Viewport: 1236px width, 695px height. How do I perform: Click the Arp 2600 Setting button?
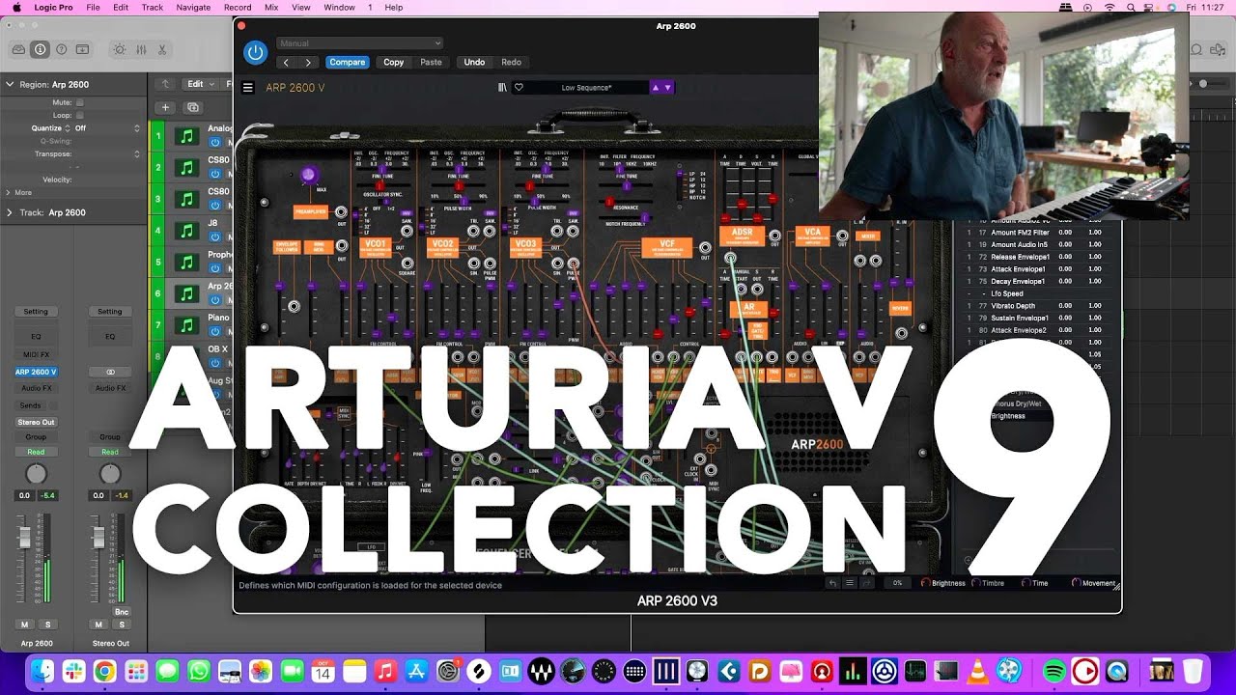tap(36, 312)
